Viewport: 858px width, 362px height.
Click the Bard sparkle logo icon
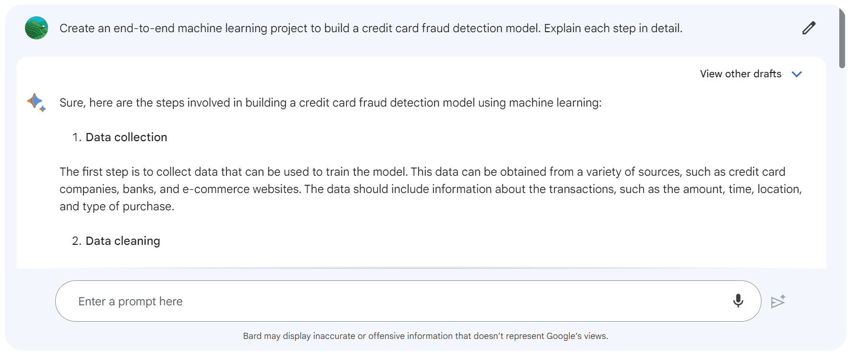(37, 103)
